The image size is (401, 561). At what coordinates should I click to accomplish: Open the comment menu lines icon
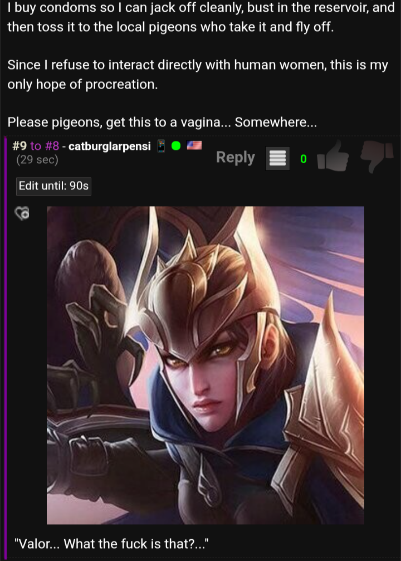(277, 158)
